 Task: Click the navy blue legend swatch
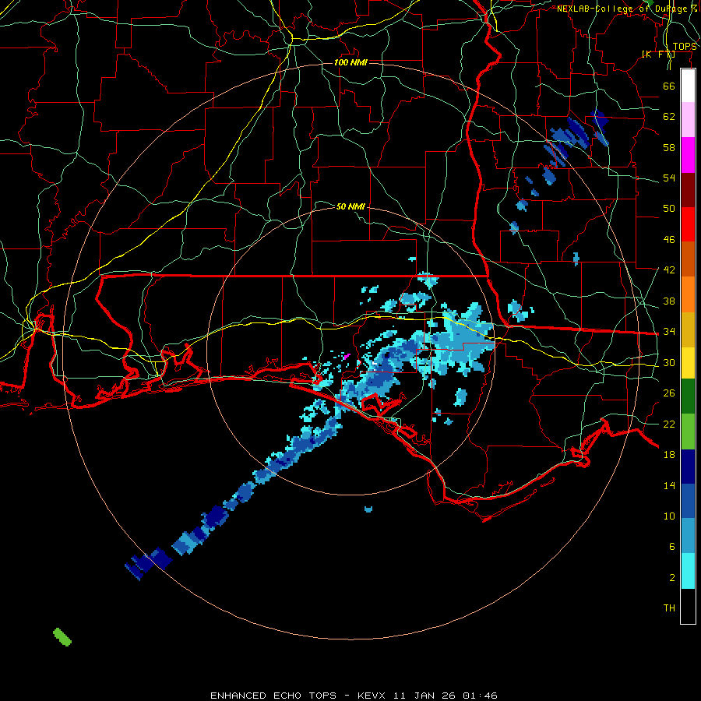click(688, 467)
